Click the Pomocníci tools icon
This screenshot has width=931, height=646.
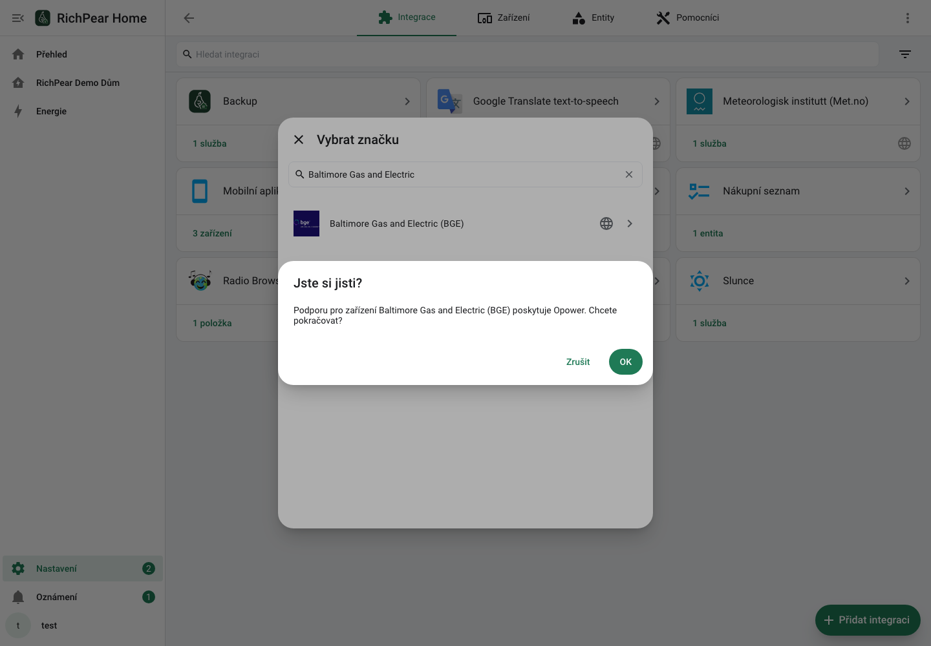(663, 18)
